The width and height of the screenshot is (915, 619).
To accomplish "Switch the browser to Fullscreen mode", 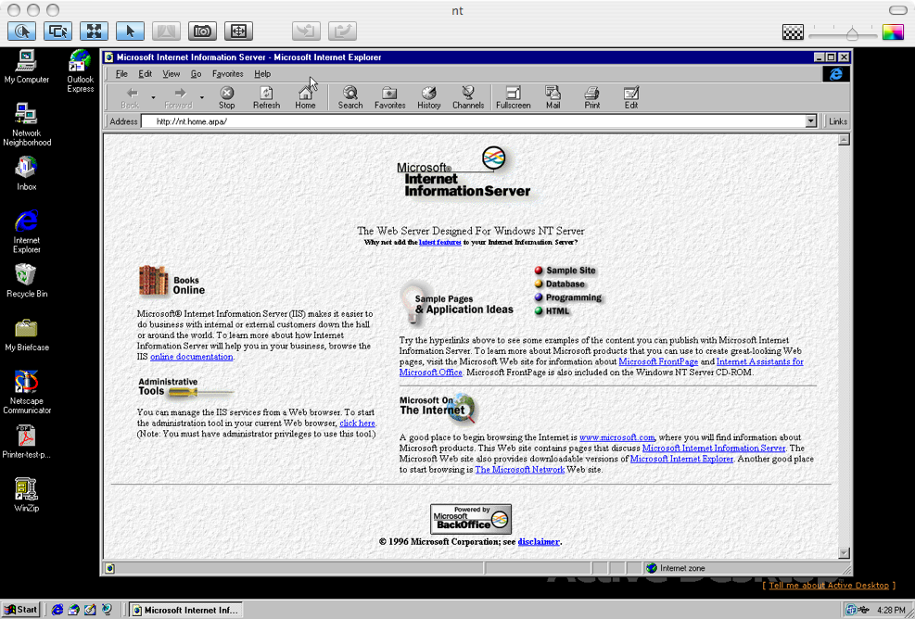I will [x=513, y=97].
